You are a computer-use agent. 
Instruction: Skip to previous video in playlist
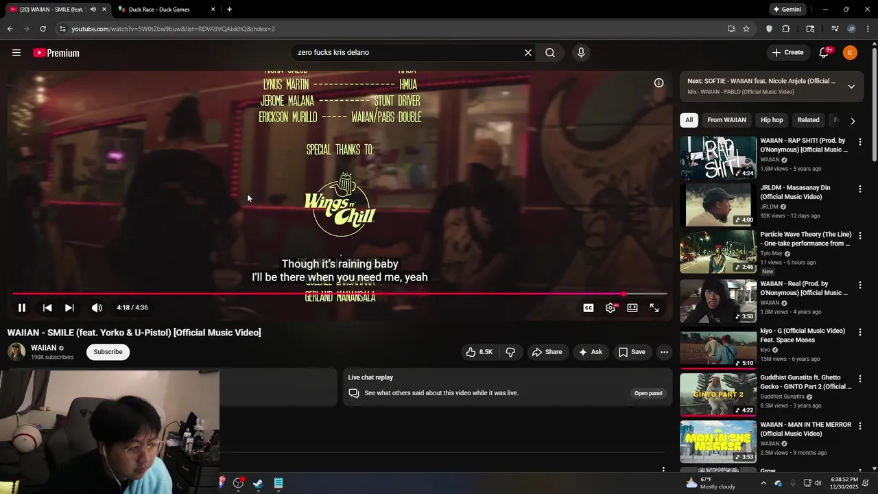click(47, 308)
